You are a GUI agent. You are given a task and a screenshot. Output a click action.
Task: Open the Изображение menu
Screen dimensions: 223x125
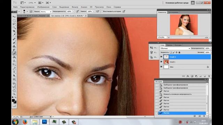pos(43,7)
